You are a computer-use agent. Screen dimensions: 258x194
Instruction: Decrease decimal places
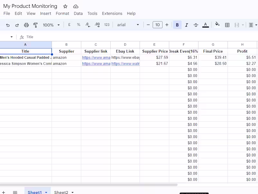tap(88, 25)
